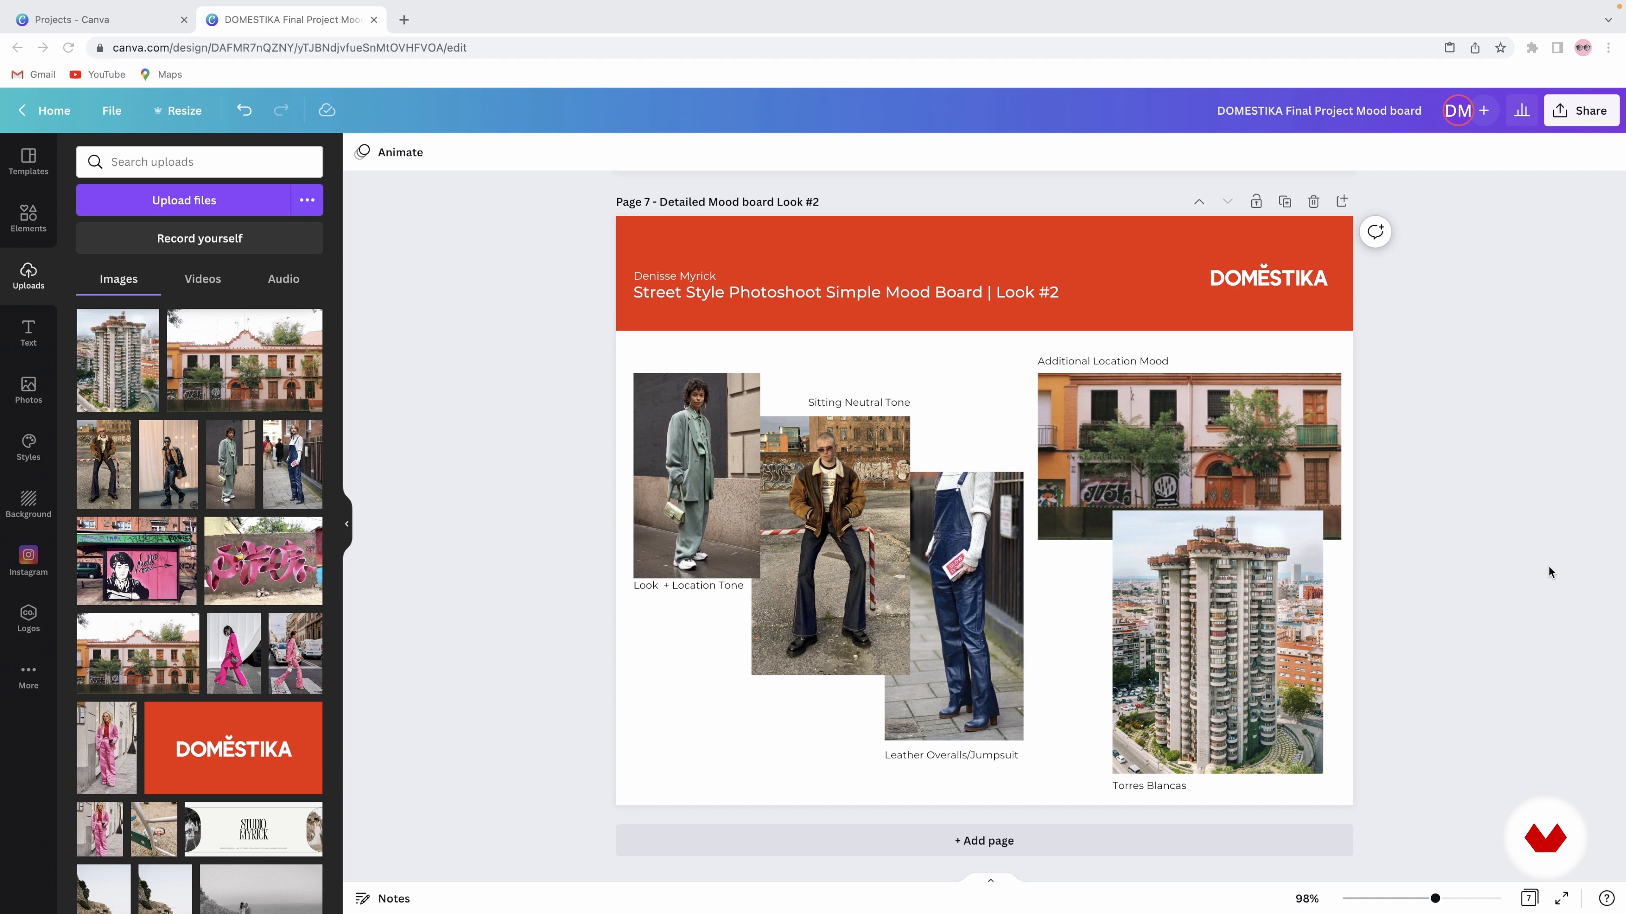Switch to the Audio tab
This screenshot has height=914, width=1626.
point(283,279)
